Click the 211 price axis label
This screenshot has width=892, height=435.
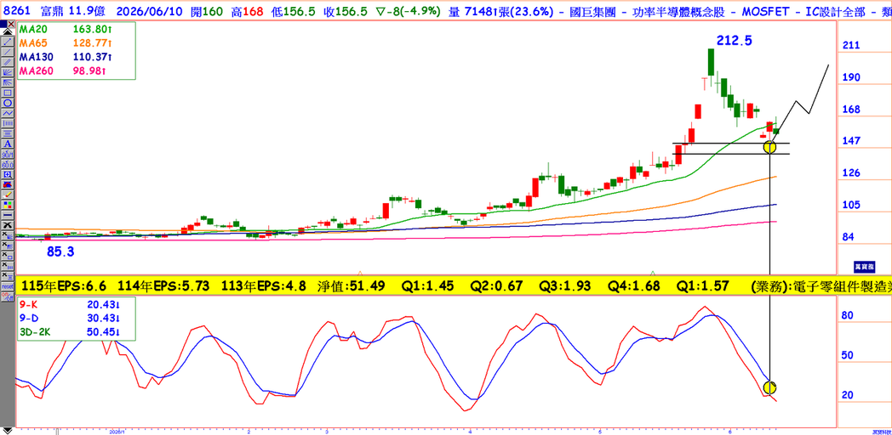point(850,45)
